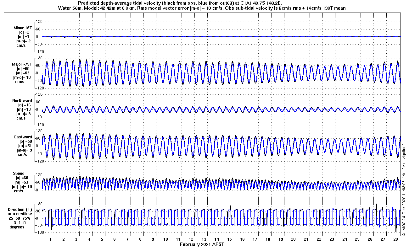Click the 'Northward' panel label
The width and height of the screenshot is (409, 251).
click(22, 100)
